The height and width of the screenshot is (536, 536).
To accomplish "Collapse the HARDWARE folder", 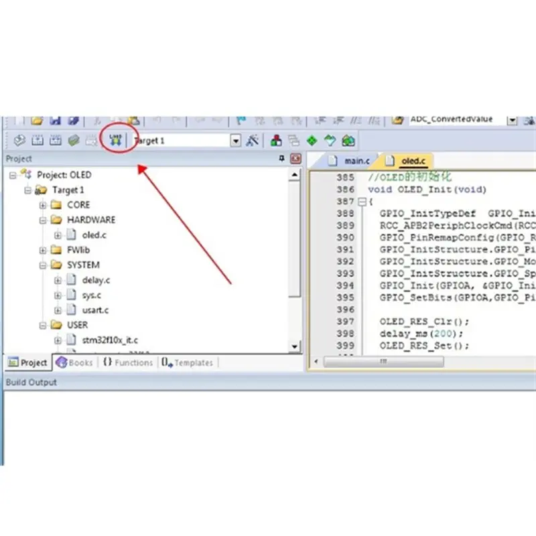I will (x=43, y=220).
